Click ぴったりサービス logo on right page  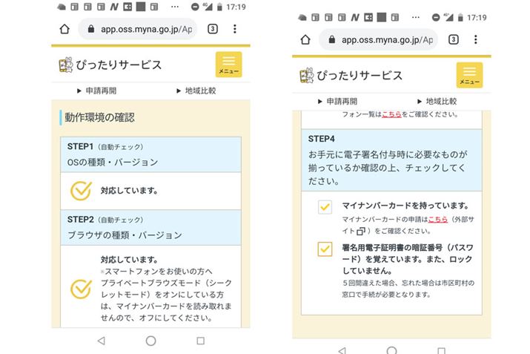tap(351, 75)
